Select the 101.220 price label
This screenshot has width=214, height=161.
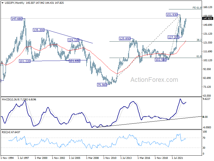(25, 61)
